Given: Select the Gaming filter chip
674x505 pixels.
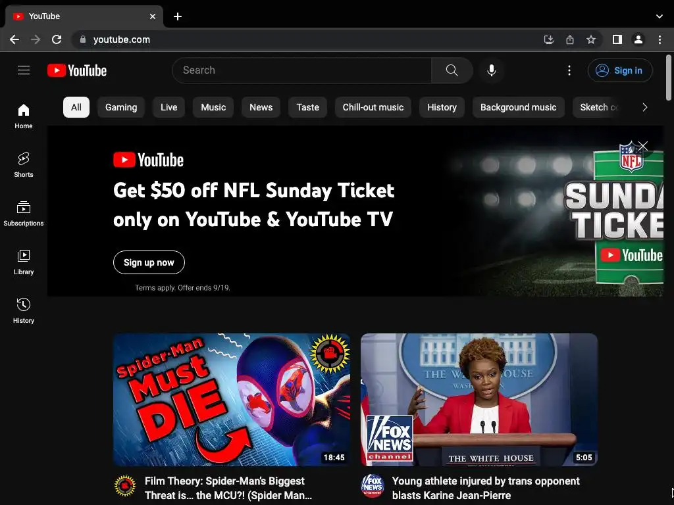Looking at the screenshot, I should 121,107.
